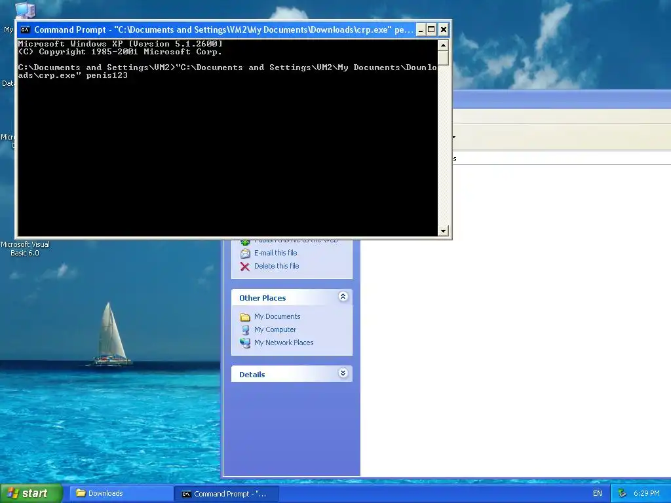This screenshot has height=503, width=671.
Task: Click the Downloads window address field
Action: click(x=562, y=158)
